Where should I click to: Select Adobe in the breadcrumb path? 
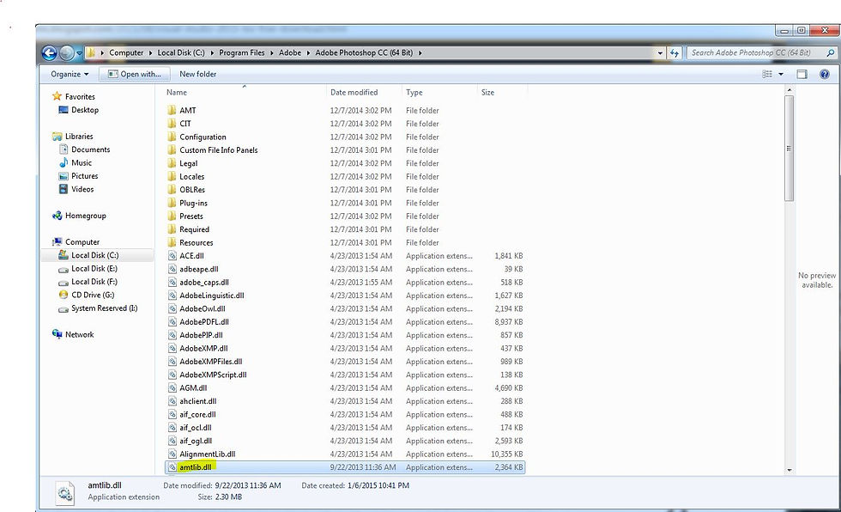(290, 52)
